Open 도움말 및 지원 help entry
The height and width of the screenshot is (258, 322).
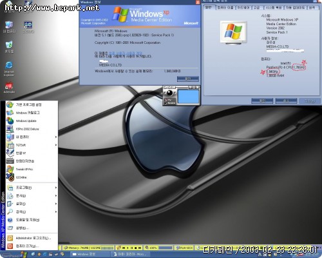[x=32, y=220]
